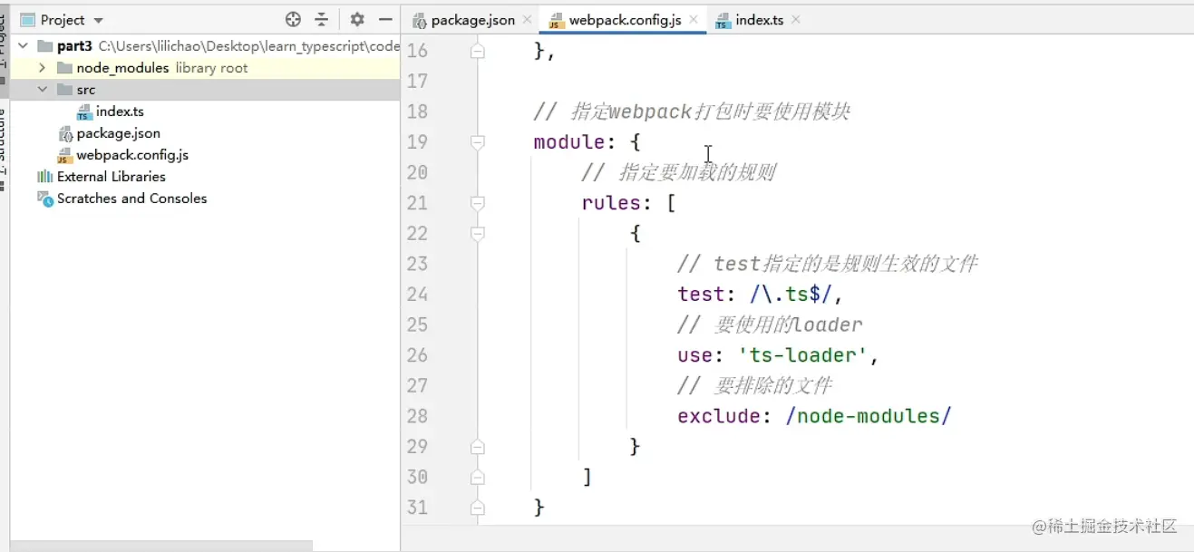
Task: Select webpack.config.js in project tree
Action: 132,155
